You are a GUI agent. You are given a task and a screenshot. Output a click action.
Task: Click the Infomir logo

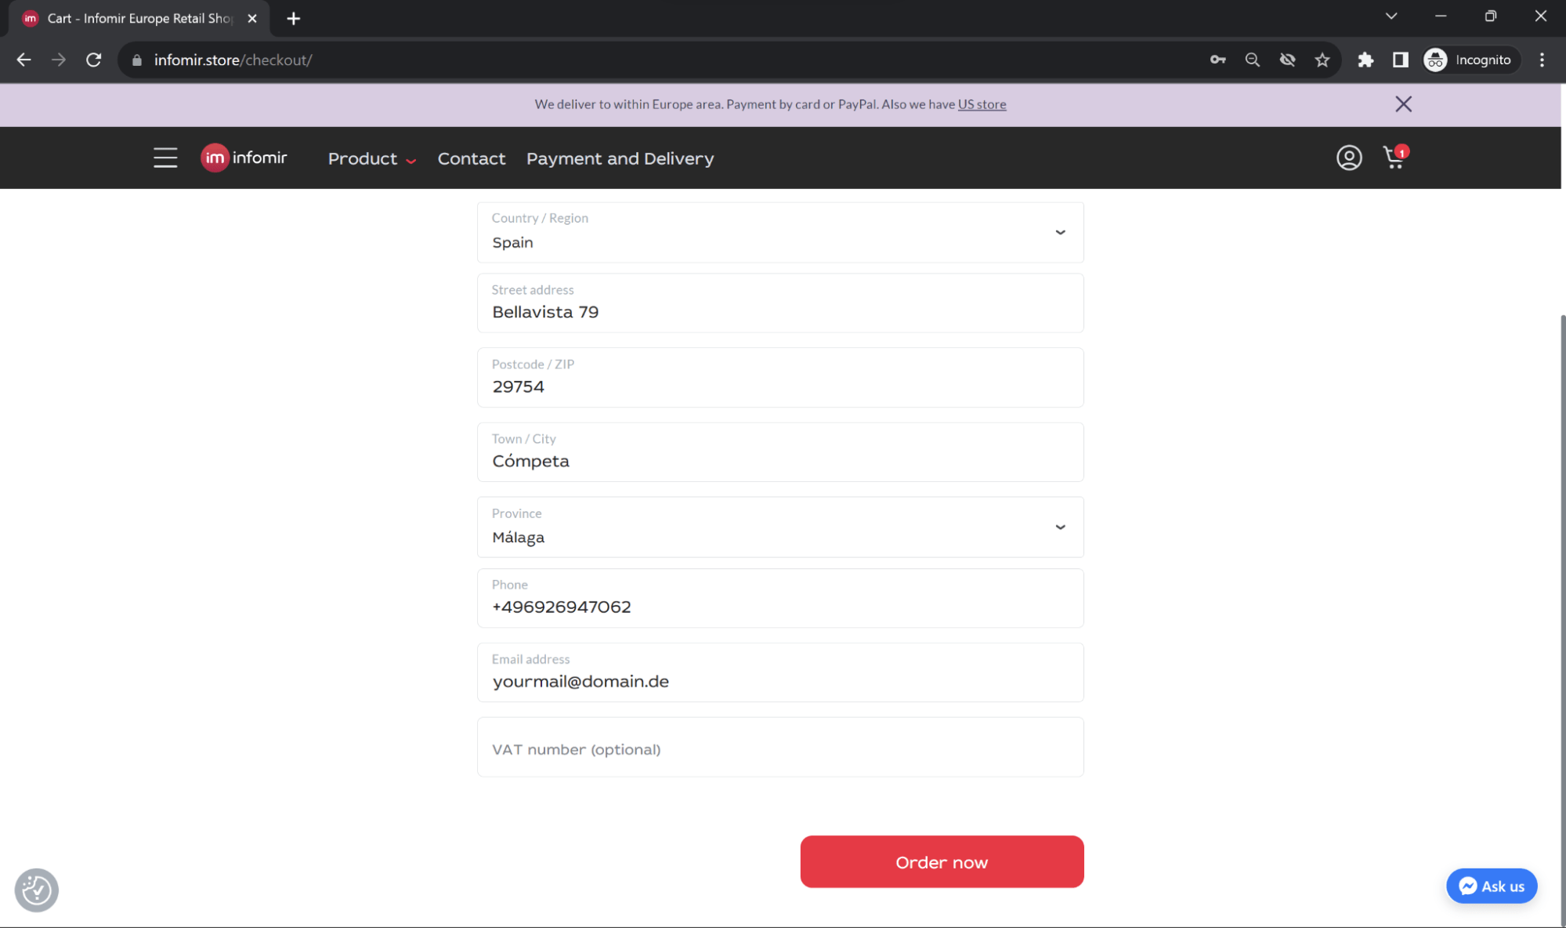coord(244,158)
